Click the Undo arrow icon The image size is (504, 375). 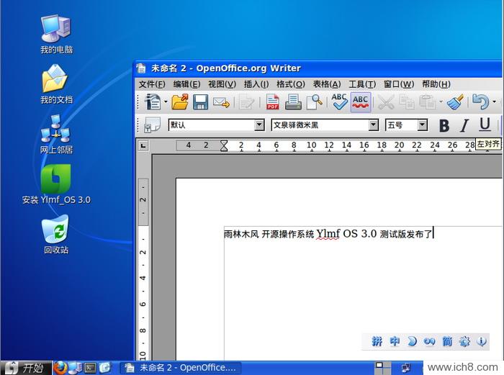[480, 102]
